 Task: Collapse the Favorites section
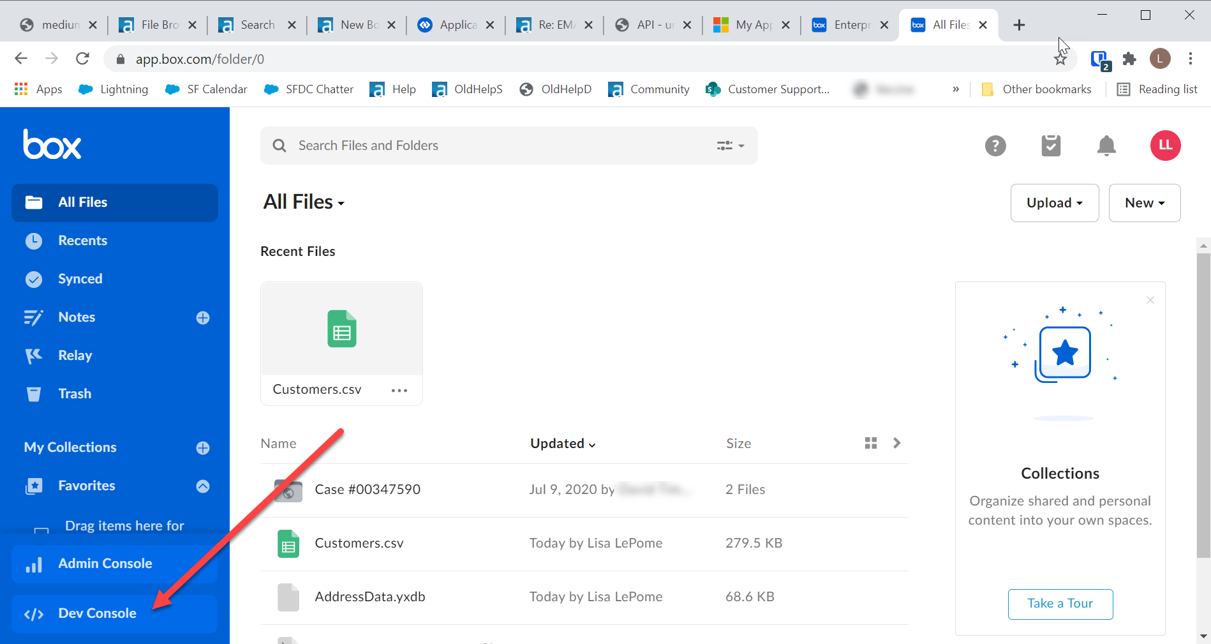[x=202, y=486]
